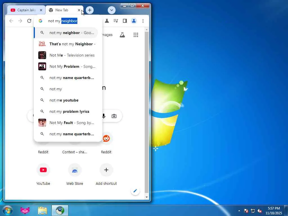Open Search Labs flask on Google page
Viewport: 288px width, 216px height.
click(x=122, y=35)
